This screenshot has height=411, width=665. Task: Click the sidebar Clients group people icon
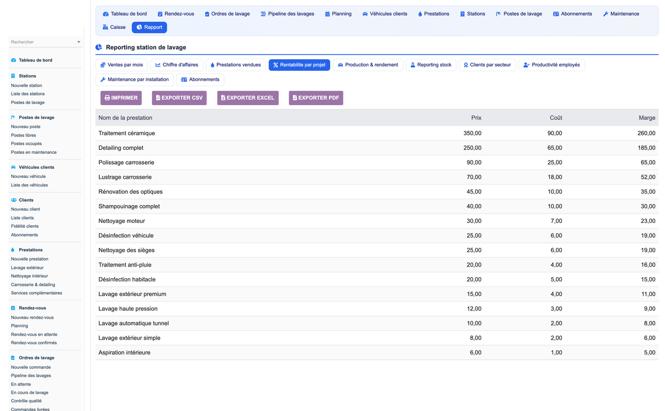13,200
